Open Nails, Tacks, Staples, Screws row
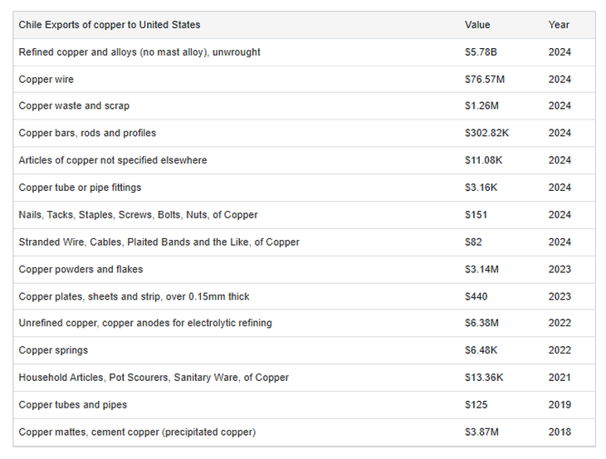Image resolution: width=606 pixels, height=459 pixels. click(x=138, y=215)
